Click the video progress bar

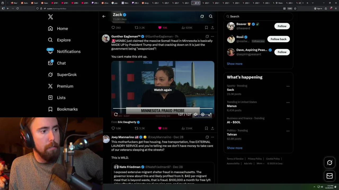163,108
